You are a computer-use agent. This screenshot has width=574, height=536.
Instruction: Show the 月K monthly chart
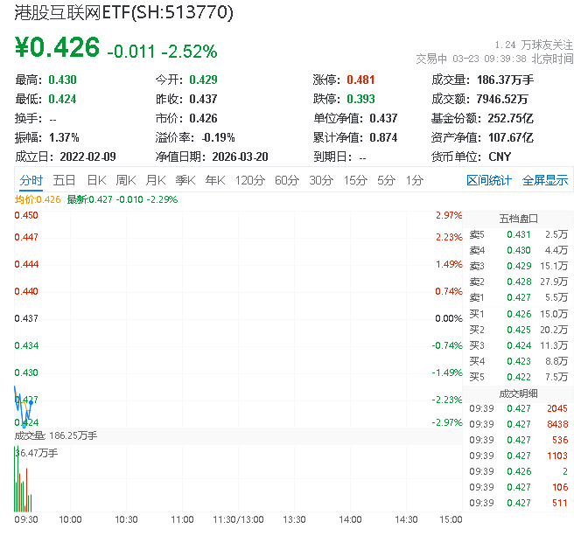156,180
